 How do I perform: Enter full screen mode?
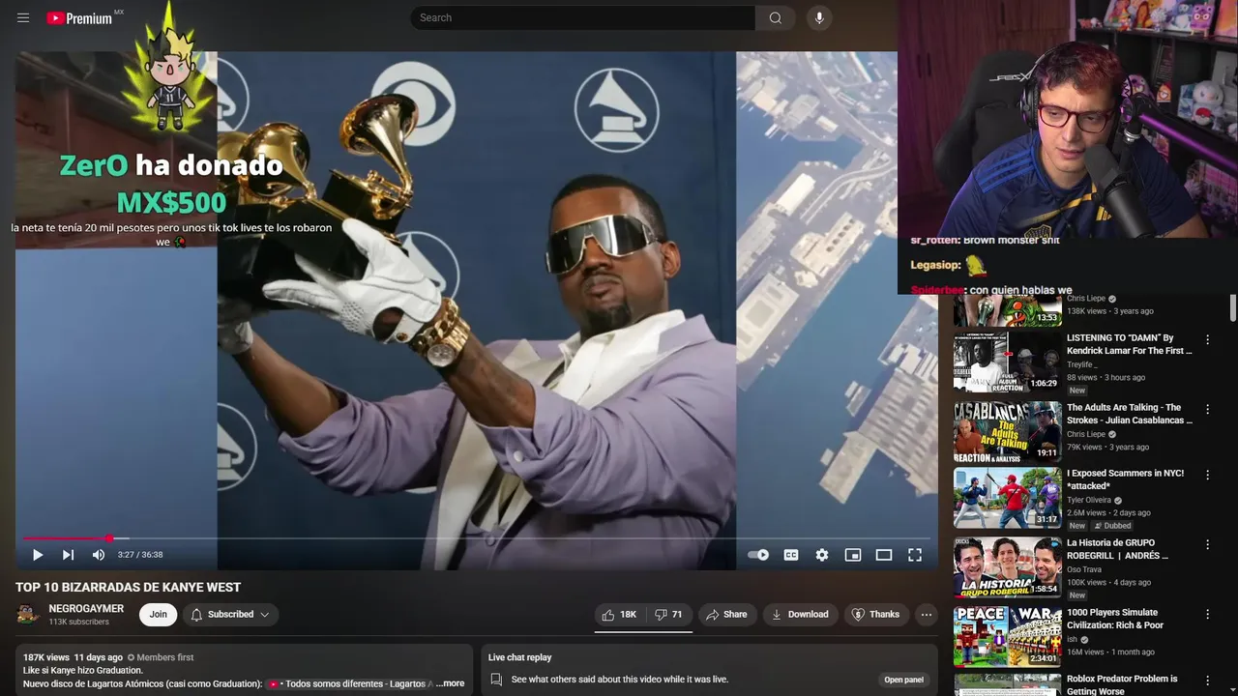pos(915,555)
